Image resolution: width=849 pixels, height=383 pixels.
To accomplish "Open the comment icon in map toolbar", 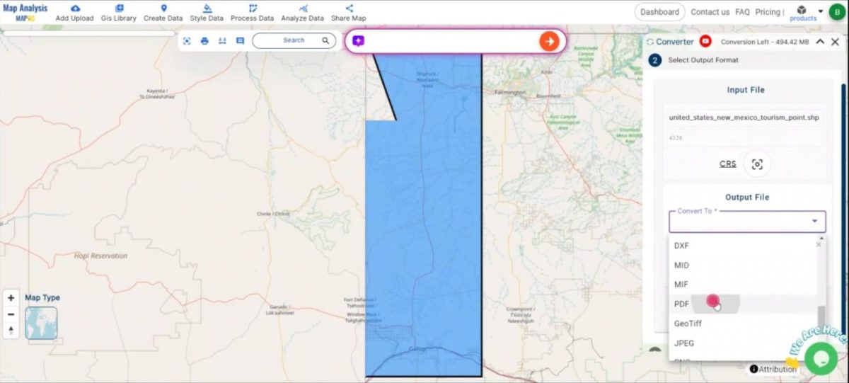I will pos(240,41).
